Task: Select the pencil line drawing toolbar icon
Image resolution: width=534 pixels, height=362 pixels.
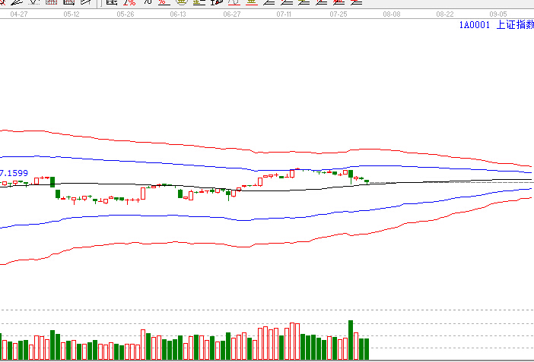Action: tap(16, 2)
